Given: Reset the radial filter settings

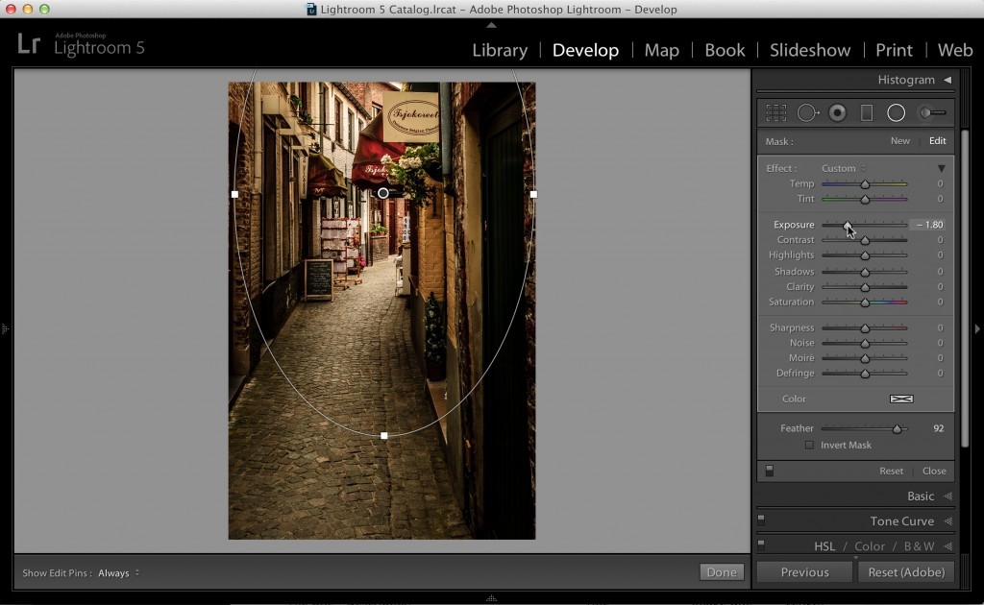Looking at the screenshot, I should point(891,471).
